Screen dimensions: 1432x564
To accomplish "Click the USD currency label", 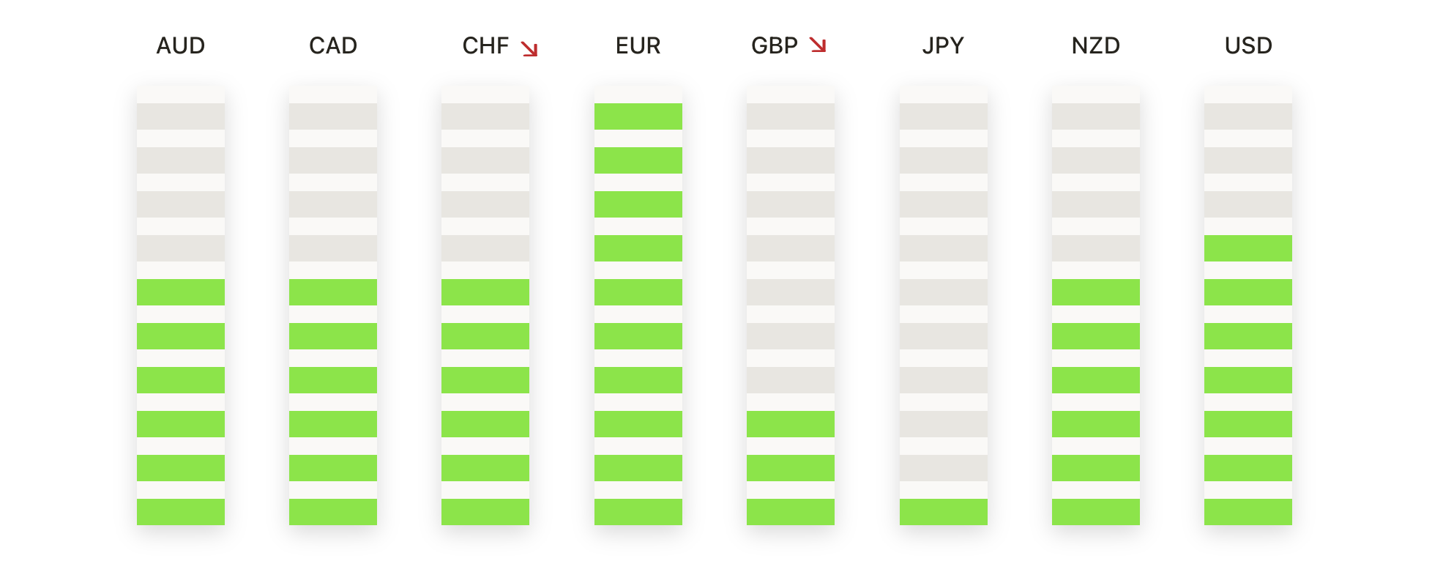I will (1248, 46).
